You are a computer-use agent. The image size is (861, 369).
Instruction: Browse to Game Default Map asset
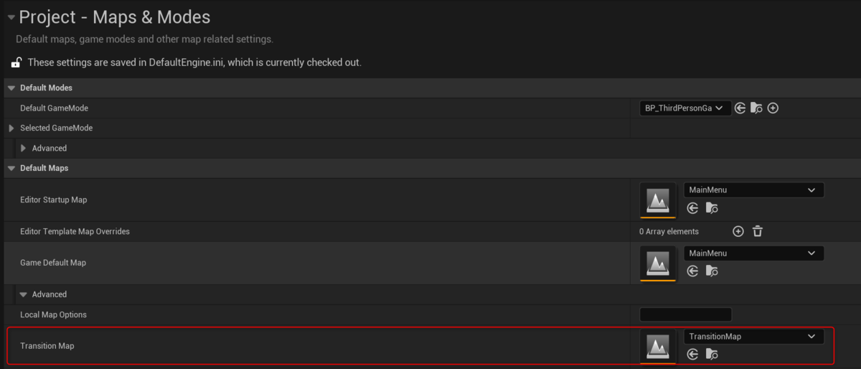click(712, 271)
